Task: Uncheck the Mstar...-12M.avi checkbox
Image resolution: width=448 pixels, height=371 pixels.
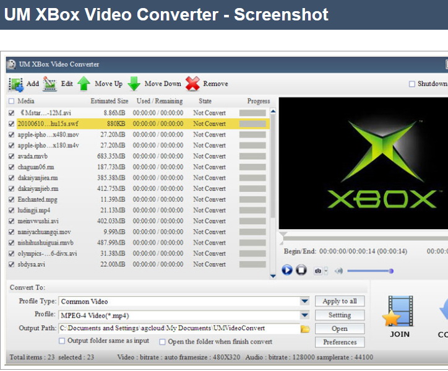Action: pos(11,113)
